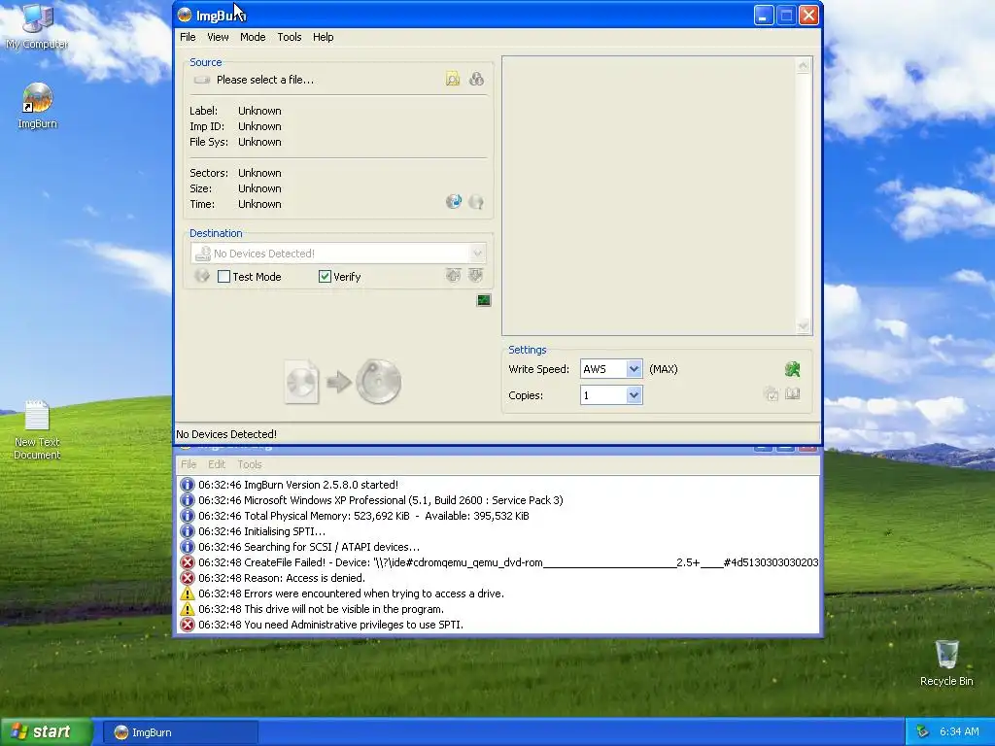Image resolution: width=995 pixels, height=746 pixels.
Task: Click the '(MAX)' label next to Write Speed
Action: (663, 369)
